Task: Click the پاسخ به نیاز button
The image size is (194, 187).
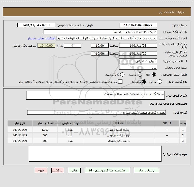Action: [147, 170]
